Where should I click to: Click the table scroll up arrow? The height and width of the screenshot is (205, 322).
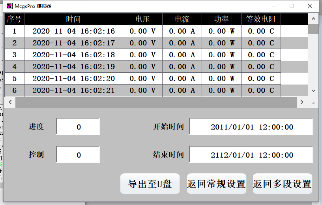[313, 19]
